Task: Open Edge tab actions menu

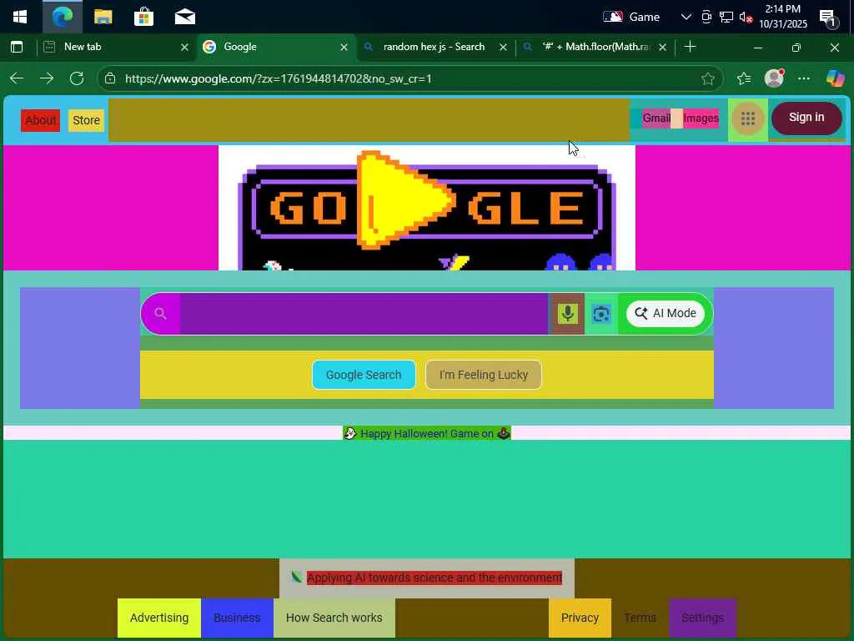Action: 17,47
